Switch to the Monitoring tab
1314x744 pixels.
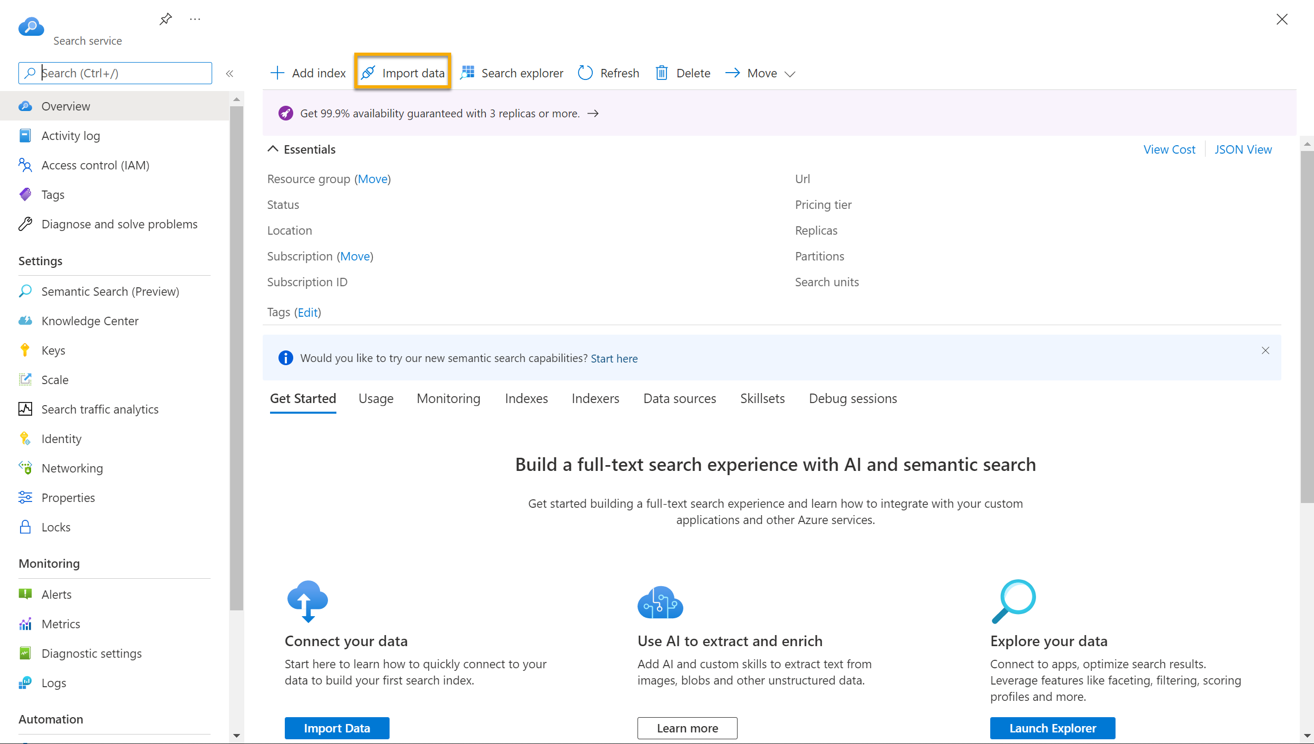pos(449,398)
